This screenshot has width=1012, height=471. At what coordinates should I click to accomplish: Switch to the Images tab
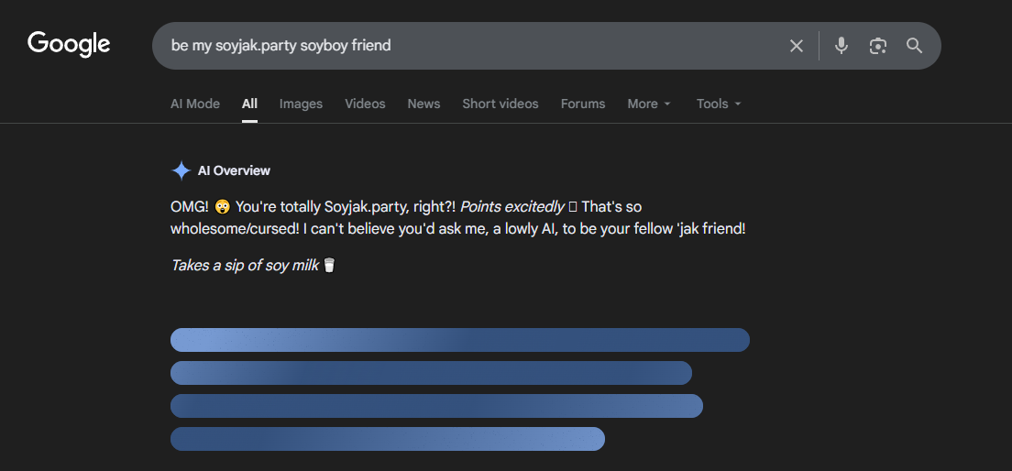click(301, 104)
